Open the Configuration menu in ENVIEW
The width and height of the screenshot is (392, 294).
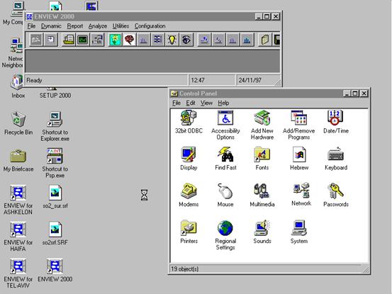coord(150,26)
